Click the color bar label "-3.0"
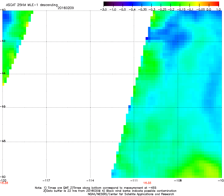The width and height of the screenshot is (224, 196). click(103, 10)
